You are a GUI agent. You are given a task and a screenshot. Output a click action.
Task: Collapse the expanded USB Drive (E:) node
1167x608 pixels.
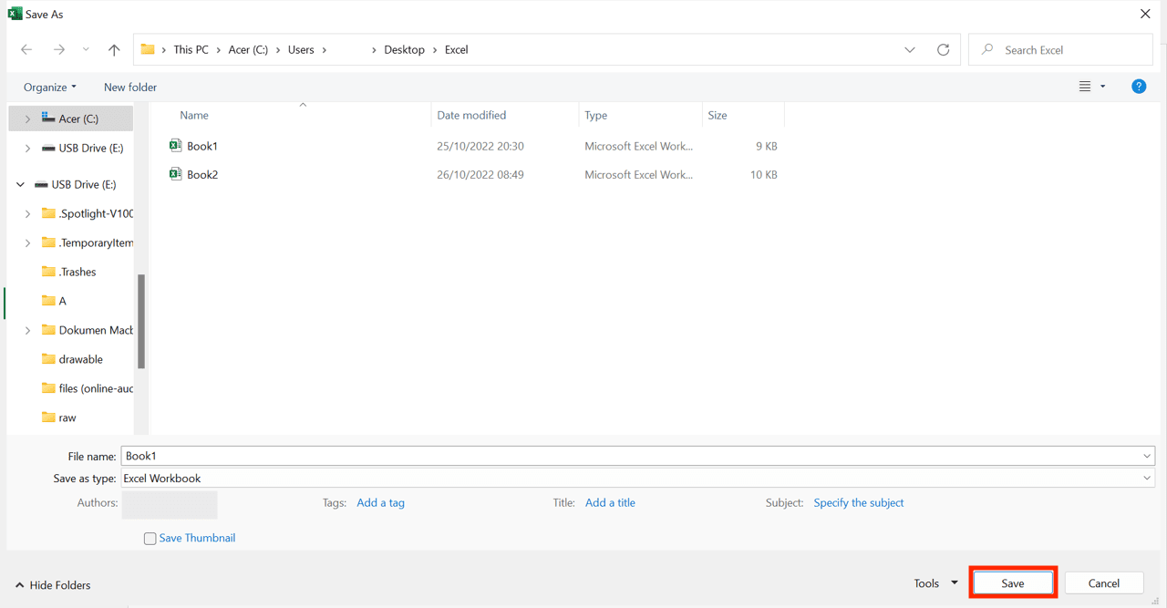20,184
